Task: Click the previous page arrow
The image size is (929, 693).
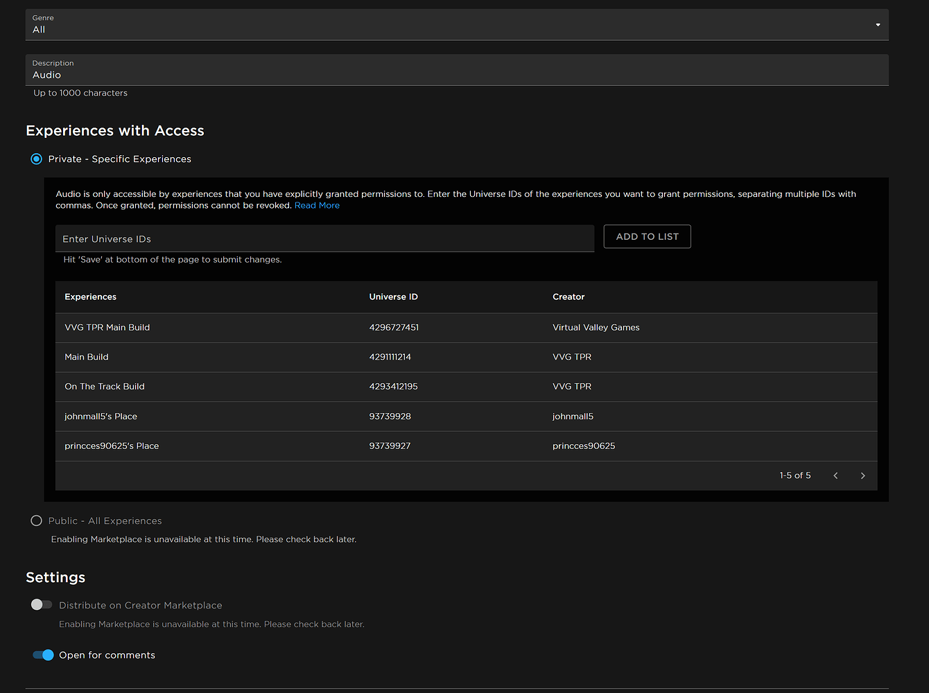Action: [x=835, y=475]
